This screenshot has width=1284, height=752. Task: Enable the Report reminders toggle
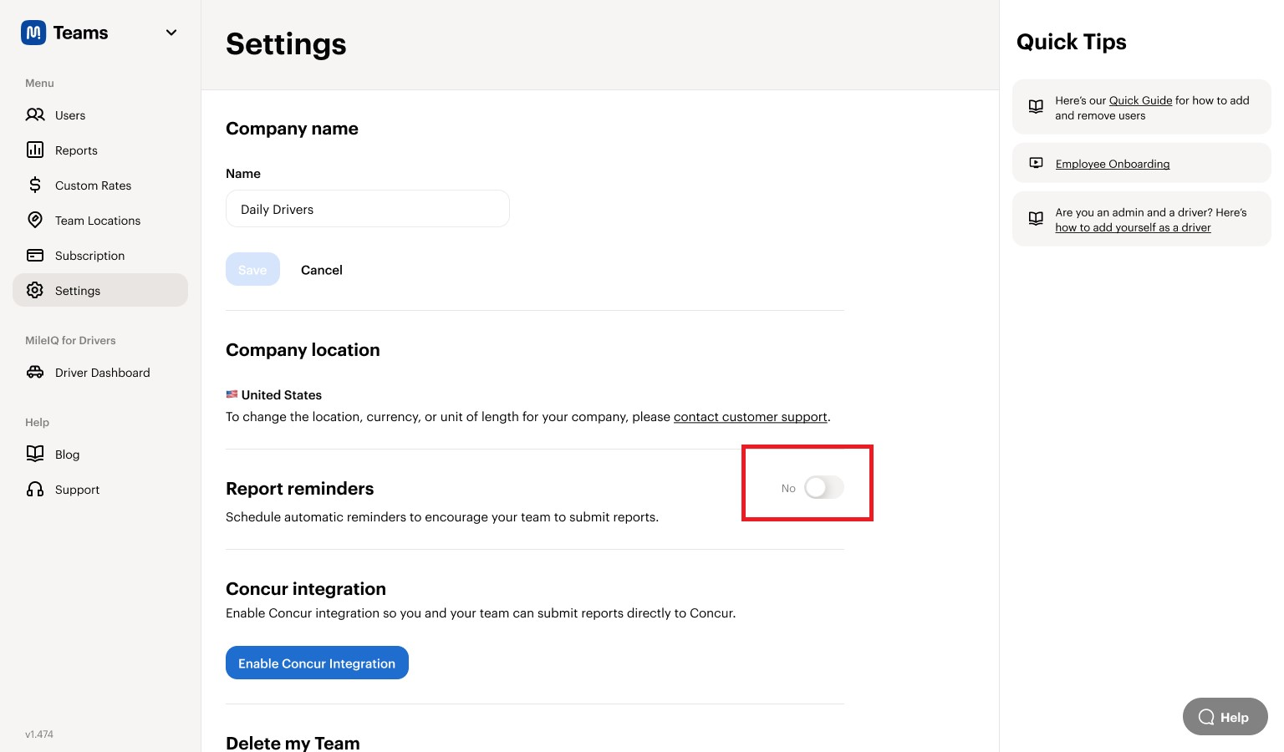[824, 488]
